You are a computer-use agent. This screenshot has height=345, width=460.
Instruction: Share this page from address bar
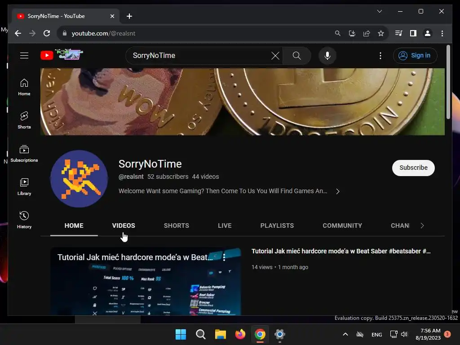pos(367,33)
